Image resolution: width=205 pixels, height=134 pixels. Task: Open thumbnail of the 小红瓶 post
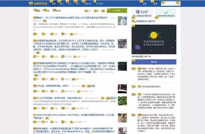coord(122,89)
